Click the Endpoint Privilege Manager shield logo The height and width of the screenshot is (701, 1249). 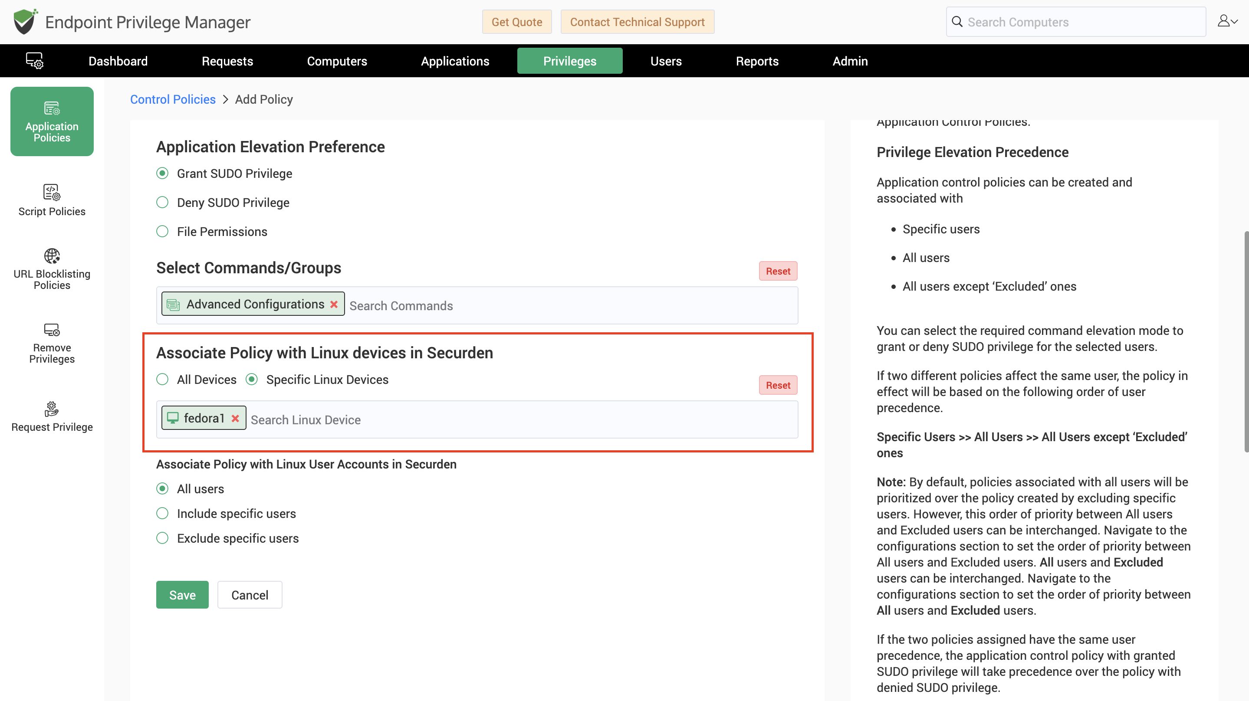click(25, 22)
